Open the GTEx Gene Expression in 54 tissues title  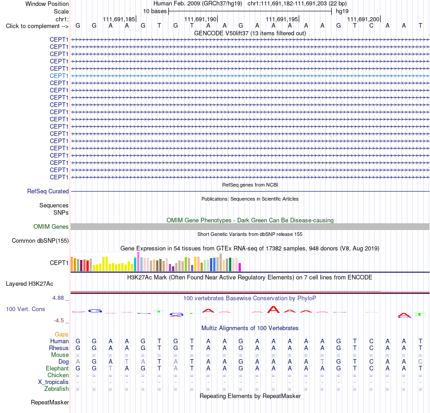point(250,248)
